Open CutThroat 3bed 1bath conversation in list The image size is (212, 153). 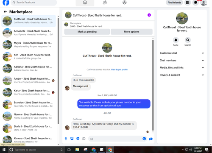pos(28,21)
